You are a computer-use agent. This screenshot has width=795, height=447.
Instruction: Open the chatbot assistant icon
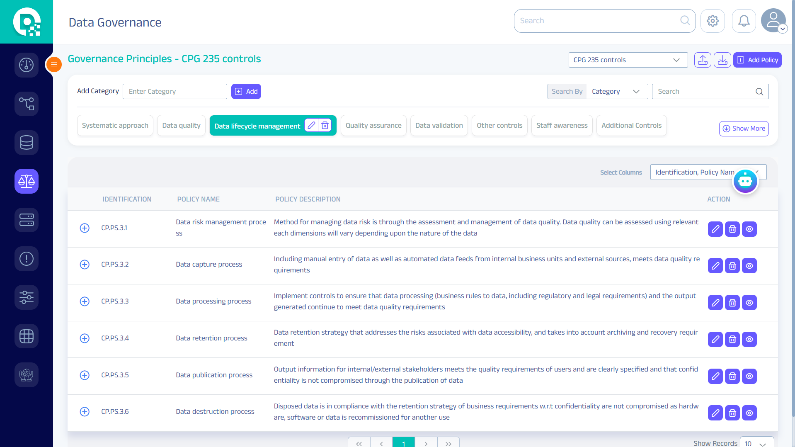[x=745, y=181]
